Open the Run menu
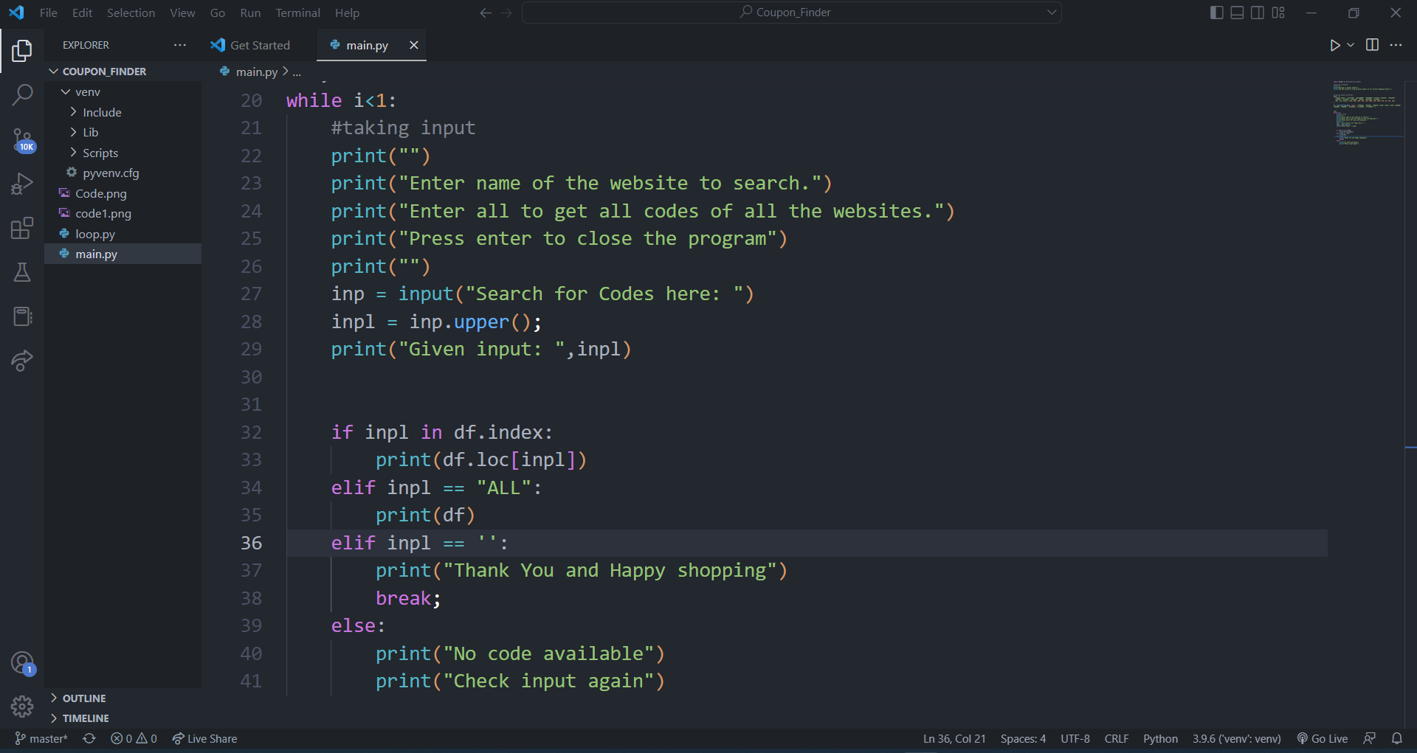The height and width of the screenshot is (753, 1417). [x=250, y=13]
